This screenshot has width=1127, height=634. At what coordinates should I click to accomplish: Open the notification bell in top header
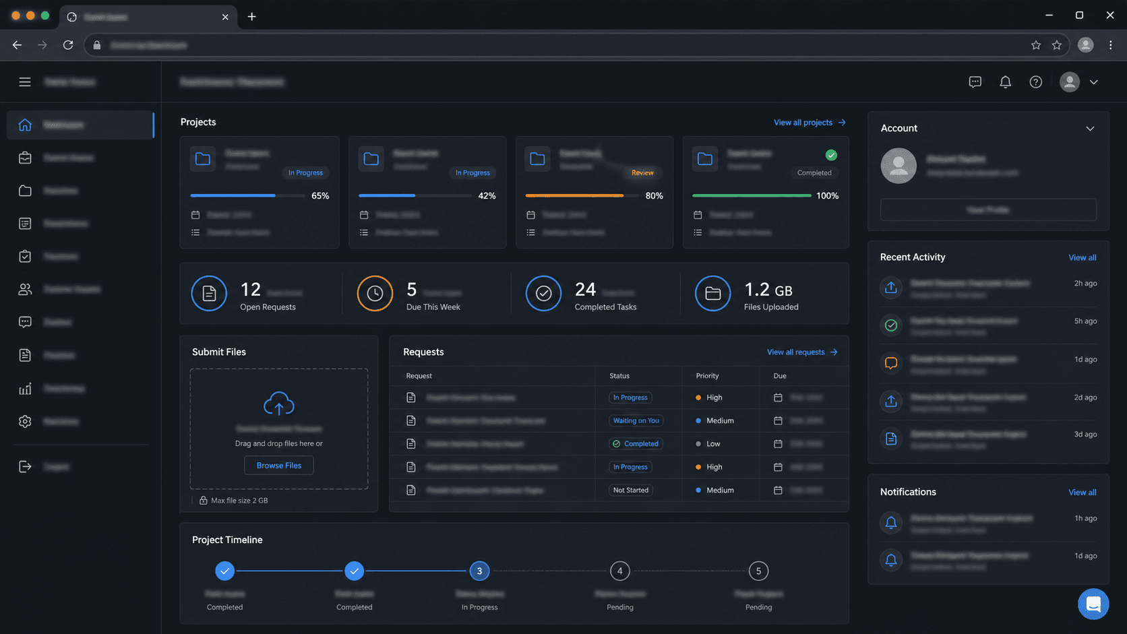(x=1005, y=82)
